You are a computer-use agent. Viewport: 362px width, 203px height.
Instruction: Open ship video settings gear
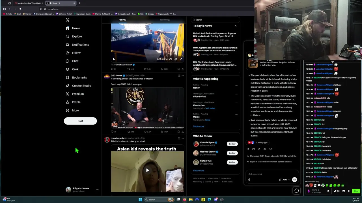point(176,59)
